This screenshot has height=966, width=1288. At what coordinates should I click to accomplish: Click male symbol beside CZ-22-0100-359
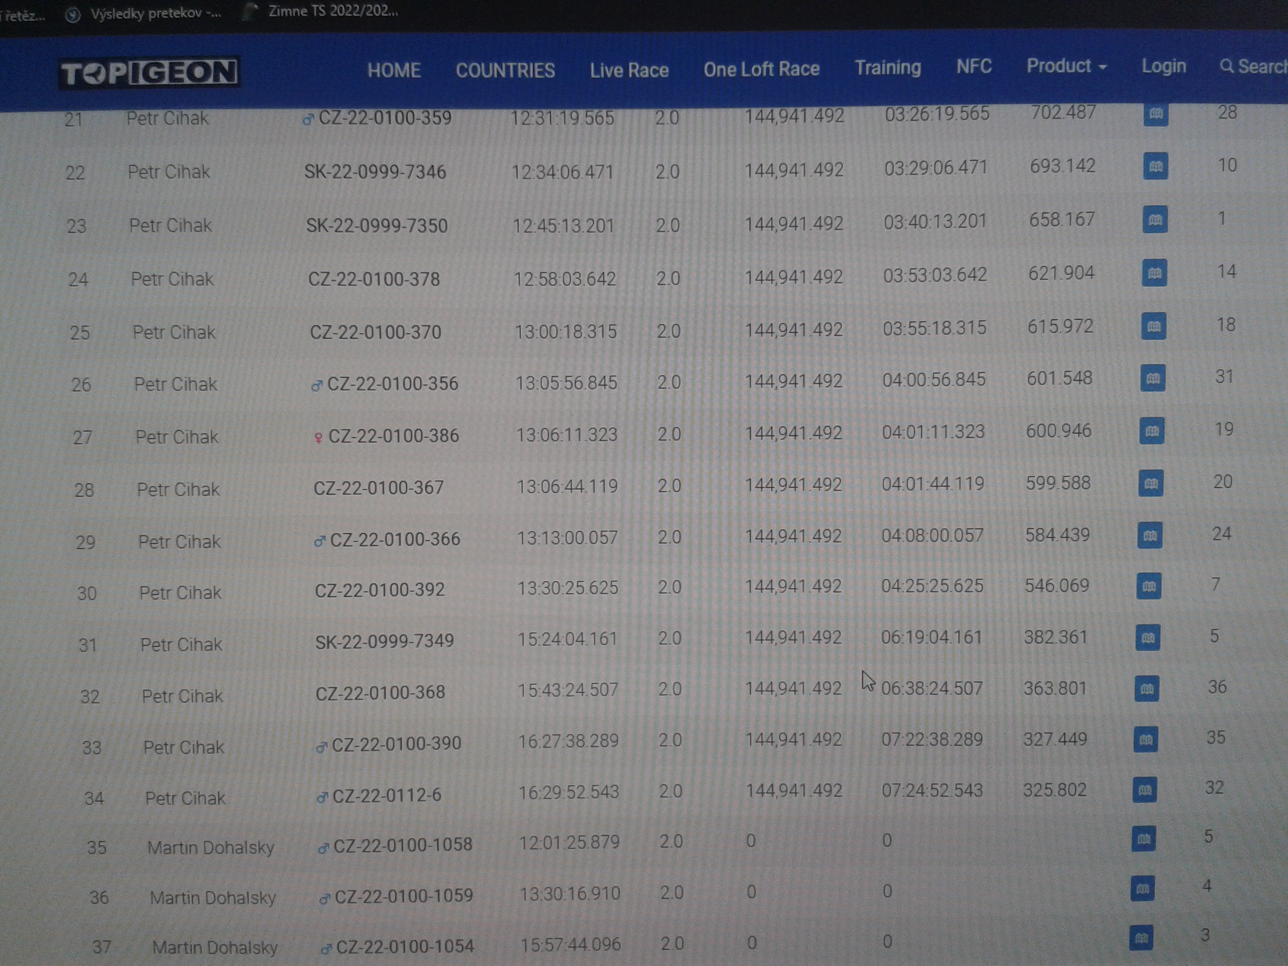point(308,120)
